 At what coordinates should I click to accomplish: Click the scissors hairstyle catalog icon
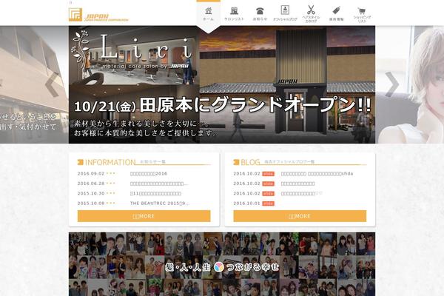tap(311, 10)
